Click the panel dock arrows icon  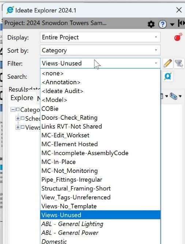pyautogui.click(x=182, y=23)
